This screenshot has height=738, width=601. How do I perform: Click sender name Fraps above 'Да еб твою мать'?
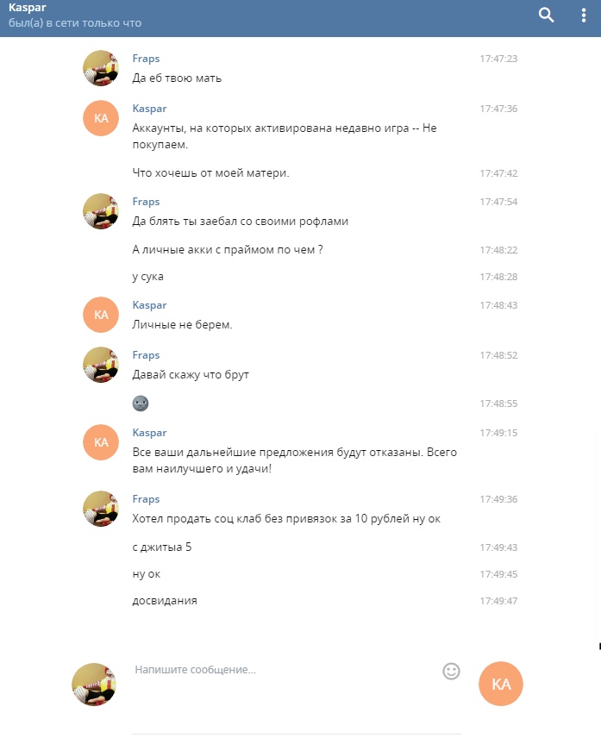[x=146, y=59]
